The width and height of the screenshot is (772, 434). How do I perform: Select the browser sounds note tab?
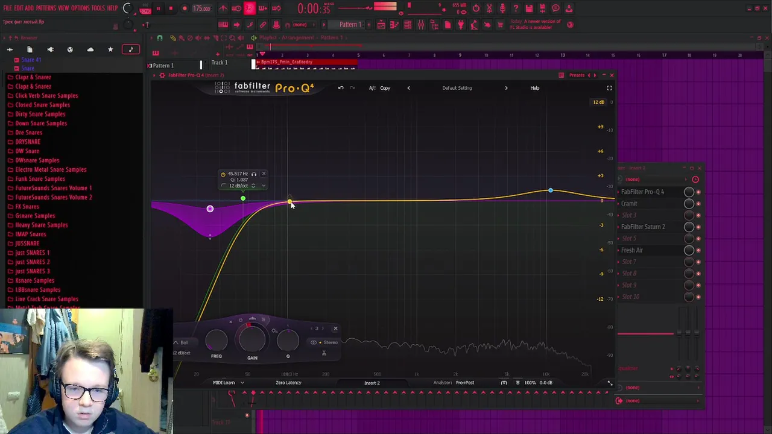click(130, 49)
